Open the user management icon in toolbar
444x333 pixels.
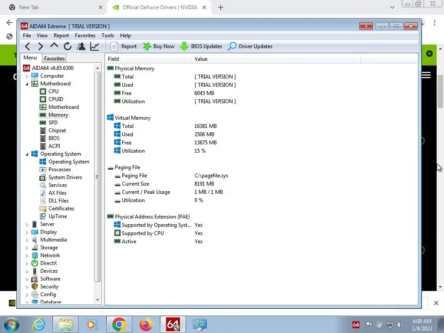click(x=81, y=46)
